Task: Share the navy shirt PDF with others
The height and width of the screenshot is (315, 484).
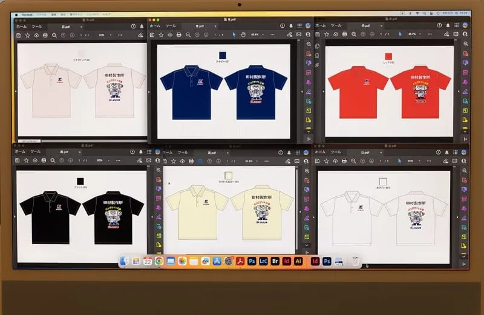Action: pos(308,35)
